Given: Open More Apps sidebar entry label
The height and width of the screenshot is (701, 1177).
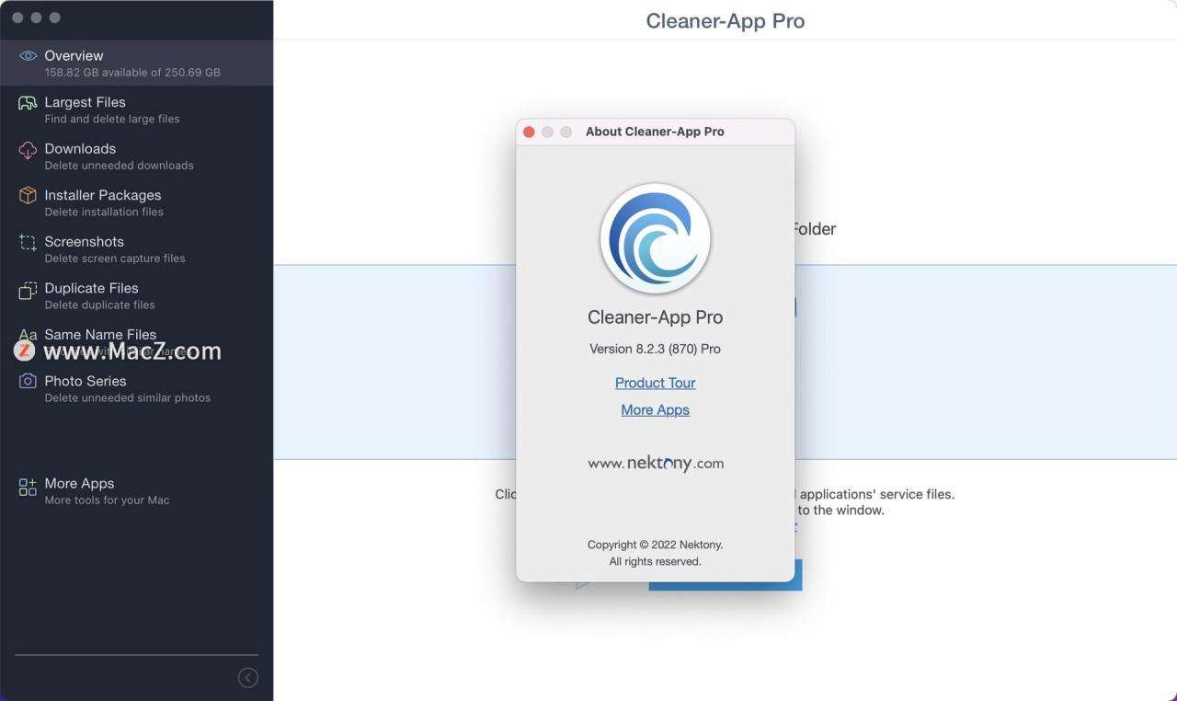Looking at the screenshot, I should click(x=79, y=484).
